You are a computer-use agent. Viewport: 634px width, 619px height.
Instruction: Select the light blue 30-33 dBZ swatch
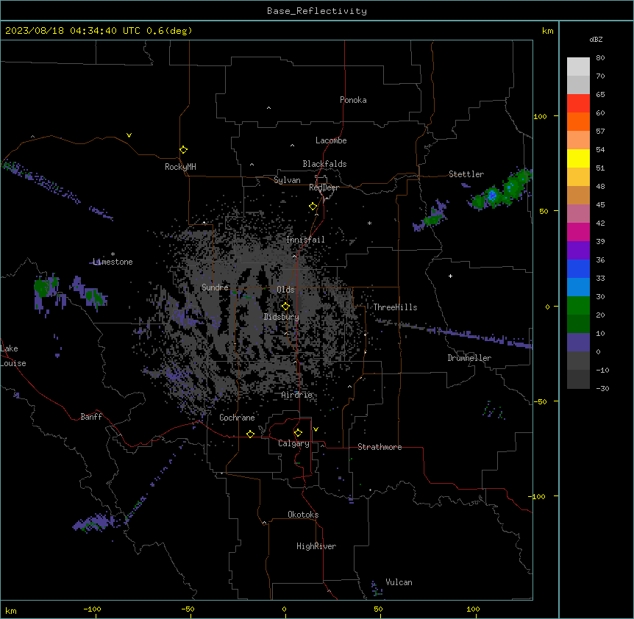point(578,287)
